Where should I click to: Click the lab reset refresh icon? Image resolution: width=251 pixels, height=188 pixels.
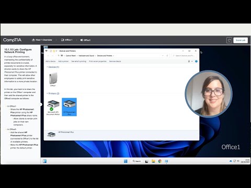(x=229, y=40)
